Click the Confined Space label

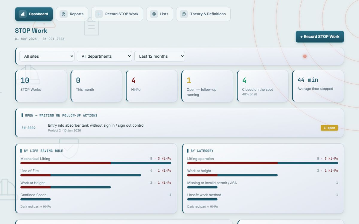click(x=34, y=195)
